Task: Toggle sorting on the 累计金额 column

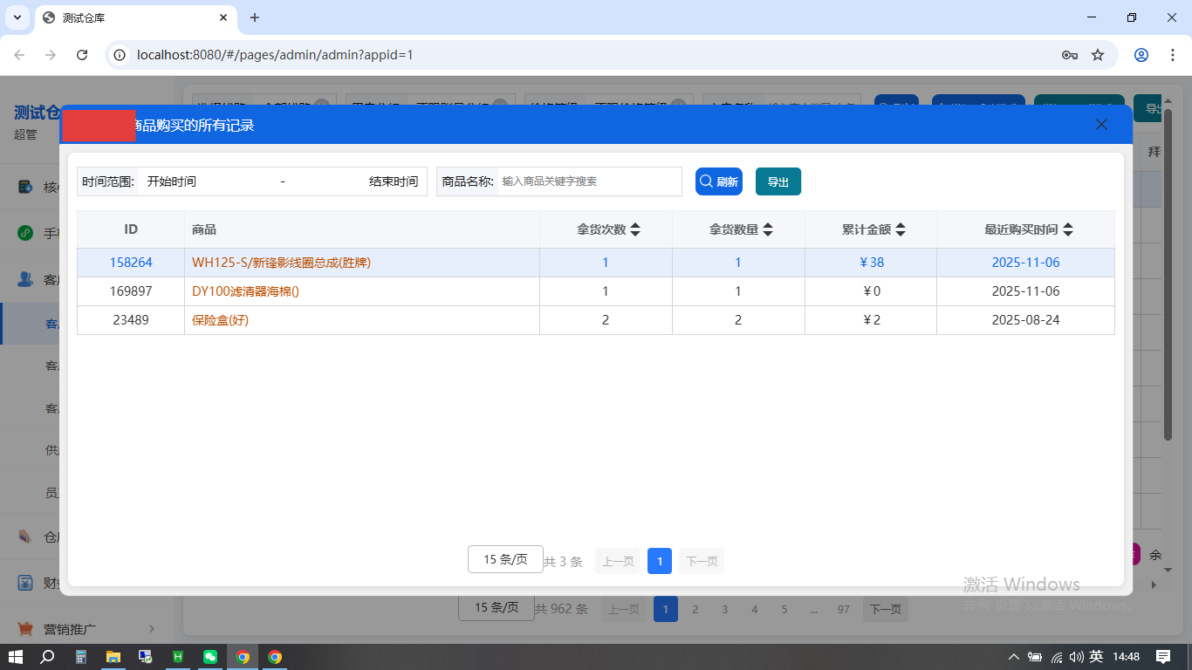Action: 900,229
